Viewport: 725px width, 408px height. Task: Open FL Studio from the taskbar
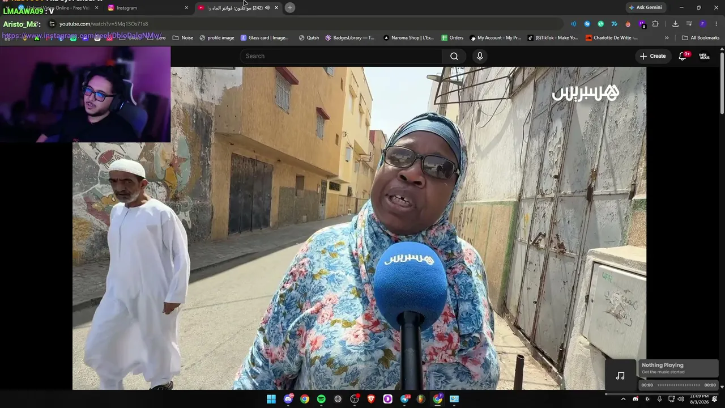[x=421, y=399]
